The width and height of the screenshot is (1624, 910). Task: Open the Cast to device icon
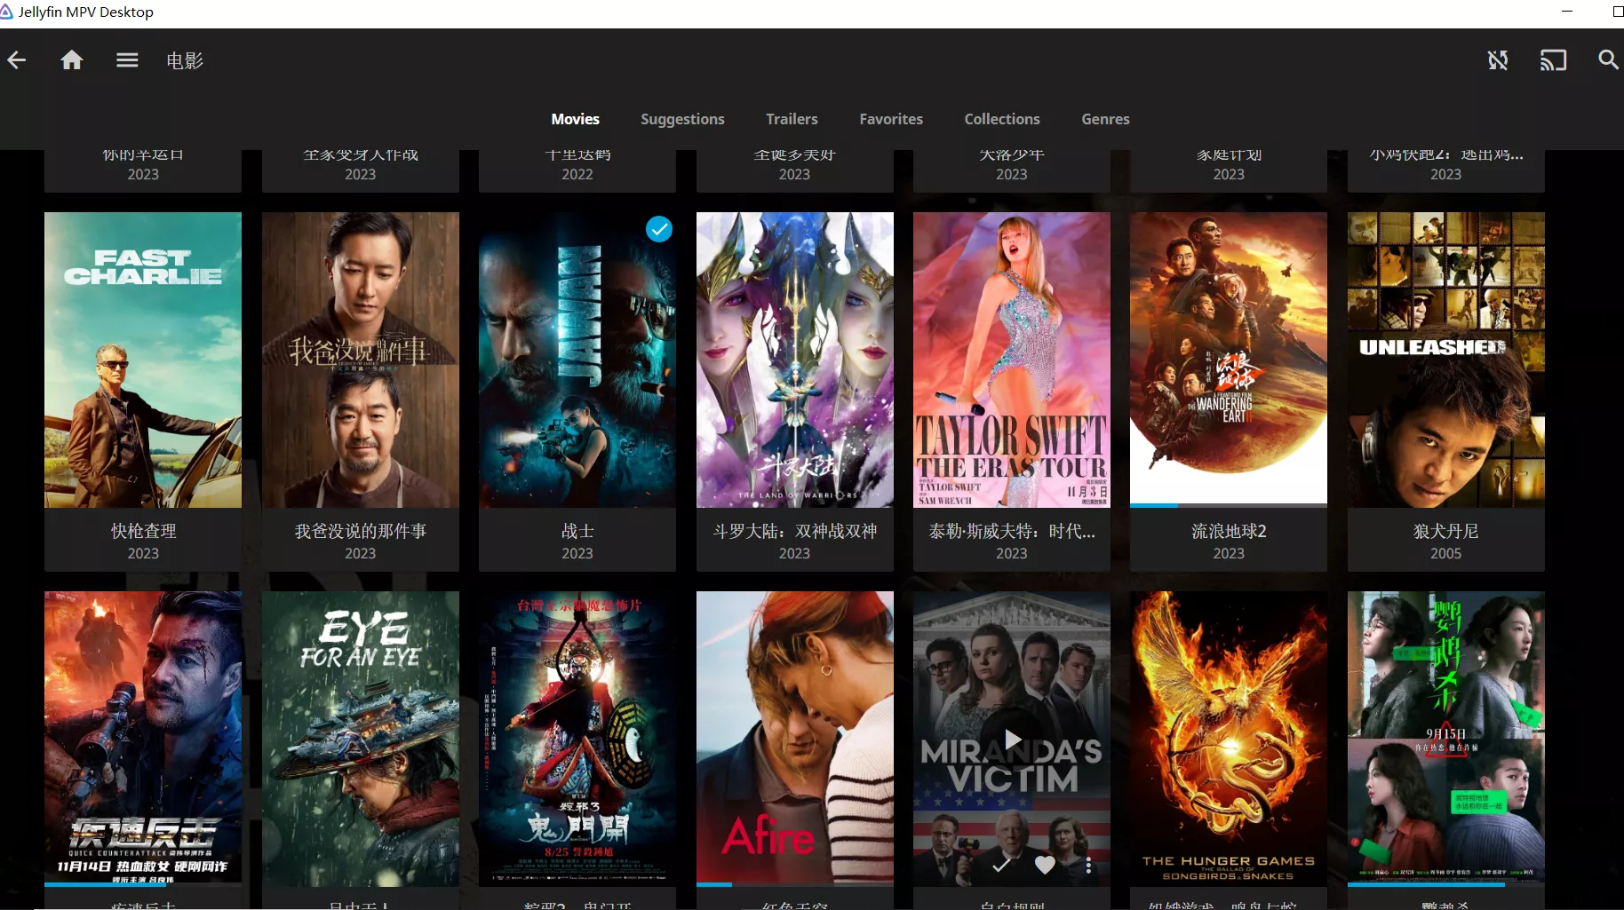(x=1553, y=60)
